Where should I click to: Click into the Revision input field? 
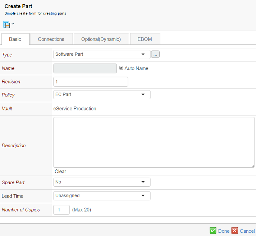coord(91,82)
